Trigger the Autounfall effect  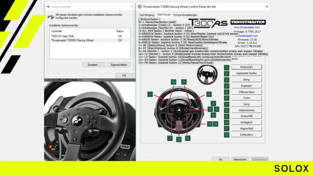click(246, 116)
